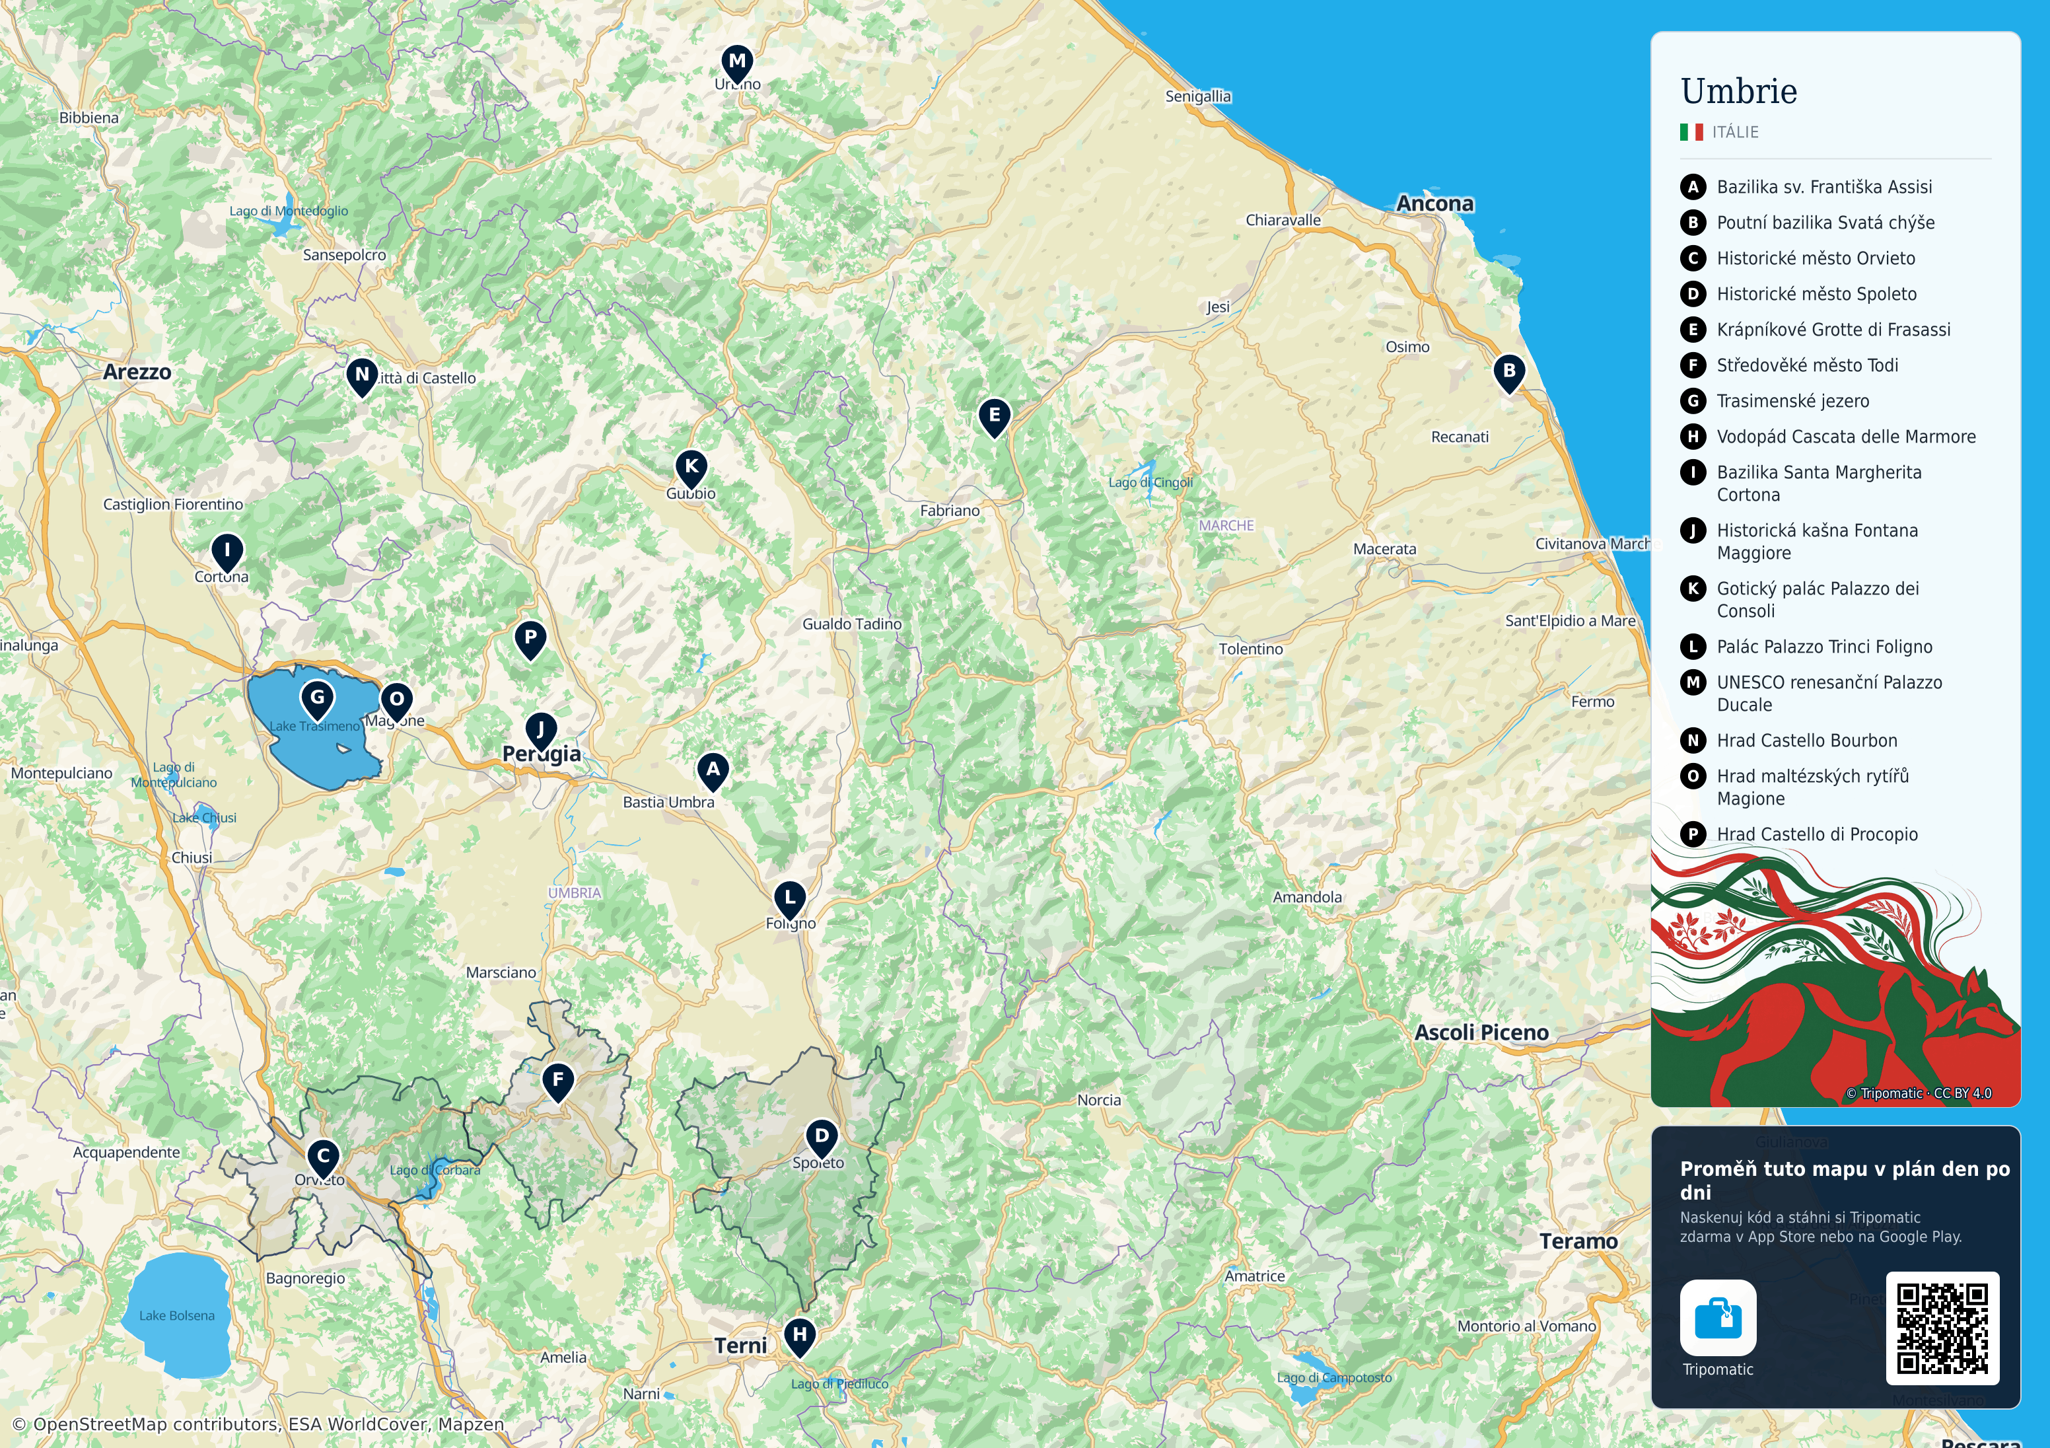
Task: Click map pin K at Gubbio
Action: click(691, 469)
